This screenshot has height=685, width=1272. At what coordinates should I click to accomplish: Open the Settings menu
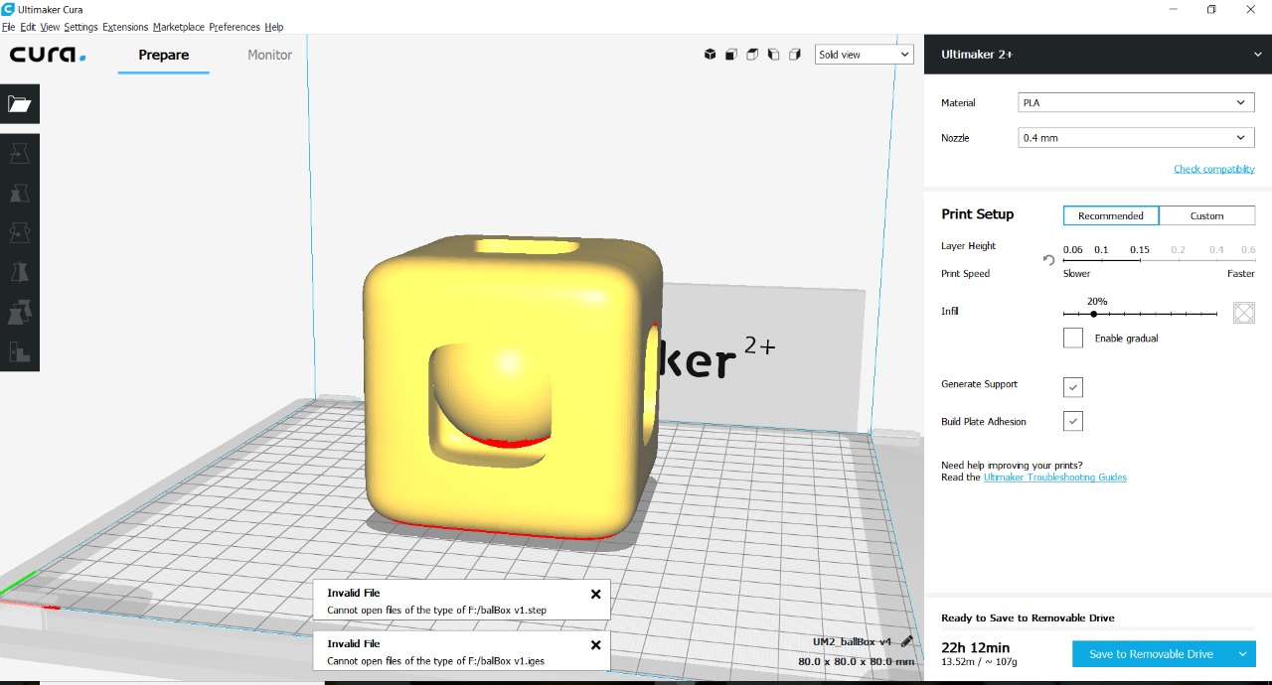point(80,27)
